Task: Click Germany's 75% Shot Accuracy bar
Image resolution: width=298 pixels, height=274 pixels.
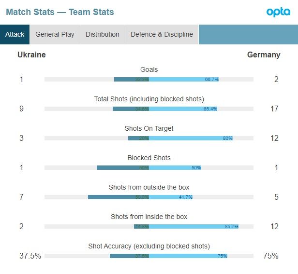Action: 188,256
